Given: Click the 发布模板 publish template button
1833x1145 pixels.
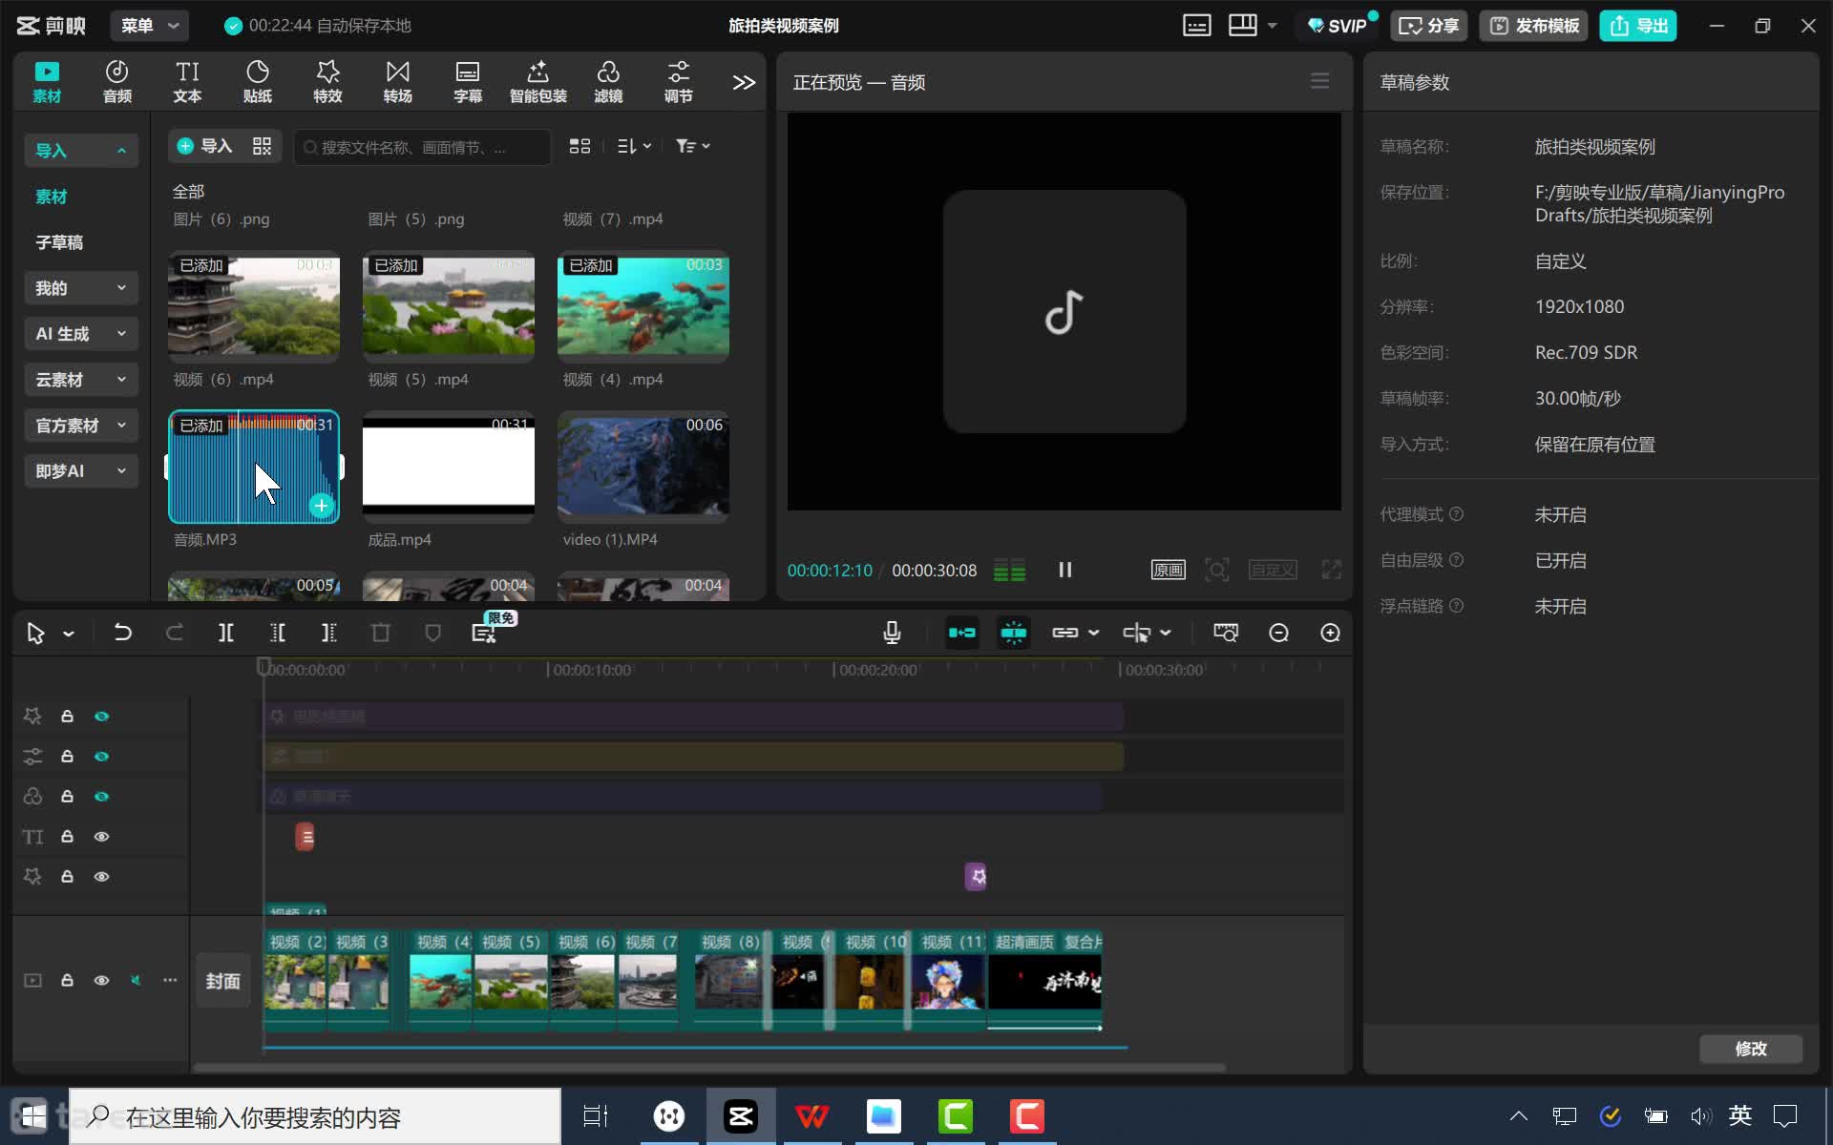Looking at the screenshot, I should click(1533, 26).
